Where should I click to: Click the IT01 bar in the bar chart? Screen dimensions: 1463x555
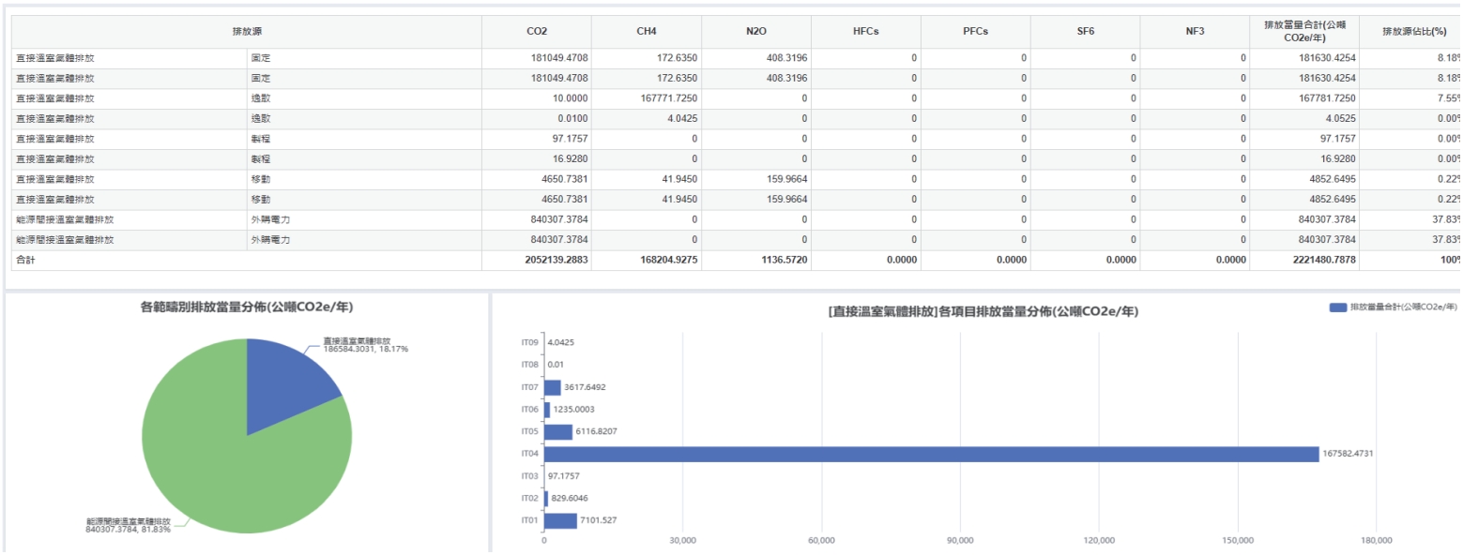click(561, 520)
